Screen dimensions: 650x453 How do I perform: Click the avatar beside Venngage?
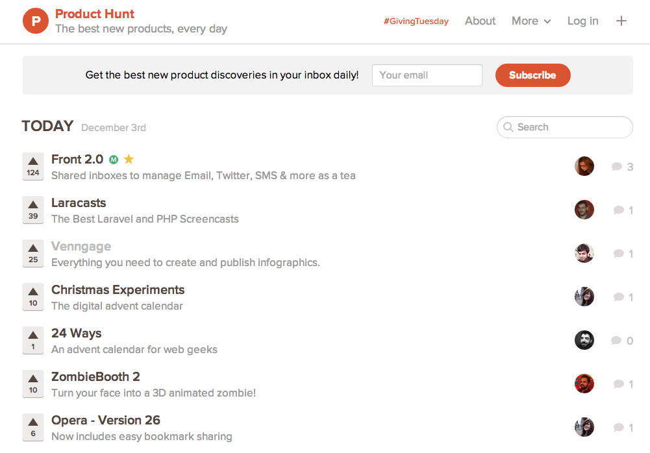[x=584, y=253]
